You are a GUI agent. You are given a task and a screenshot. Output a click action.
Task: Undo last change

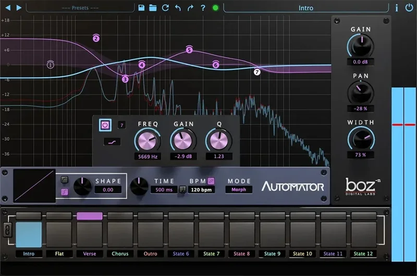click(x=178, y=8)
